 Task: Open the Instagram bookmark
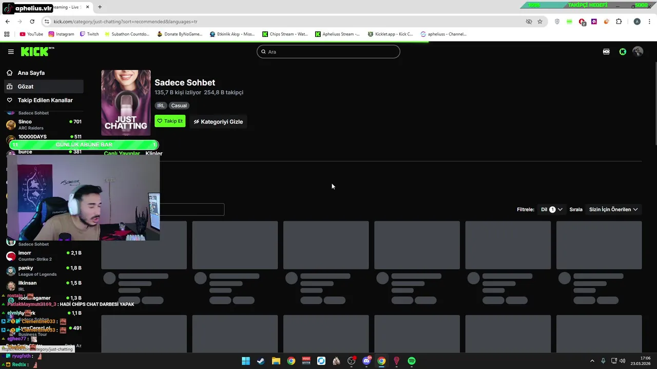62,34
